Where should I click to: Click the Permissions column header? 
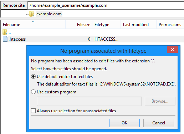tap(170, 25)
